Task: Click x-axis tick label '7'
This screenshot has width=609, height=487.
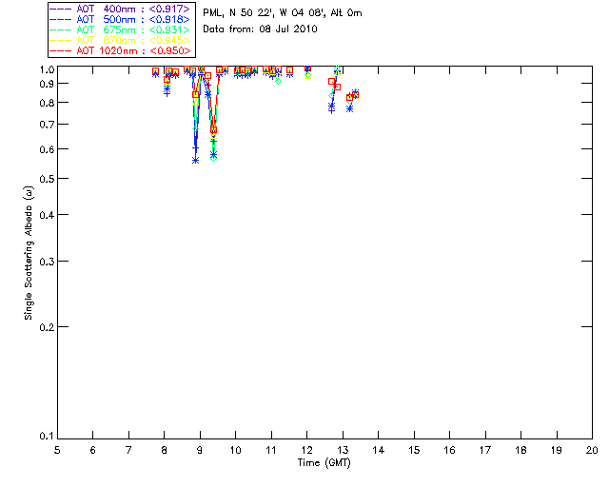Action: (x=128, y=450)
